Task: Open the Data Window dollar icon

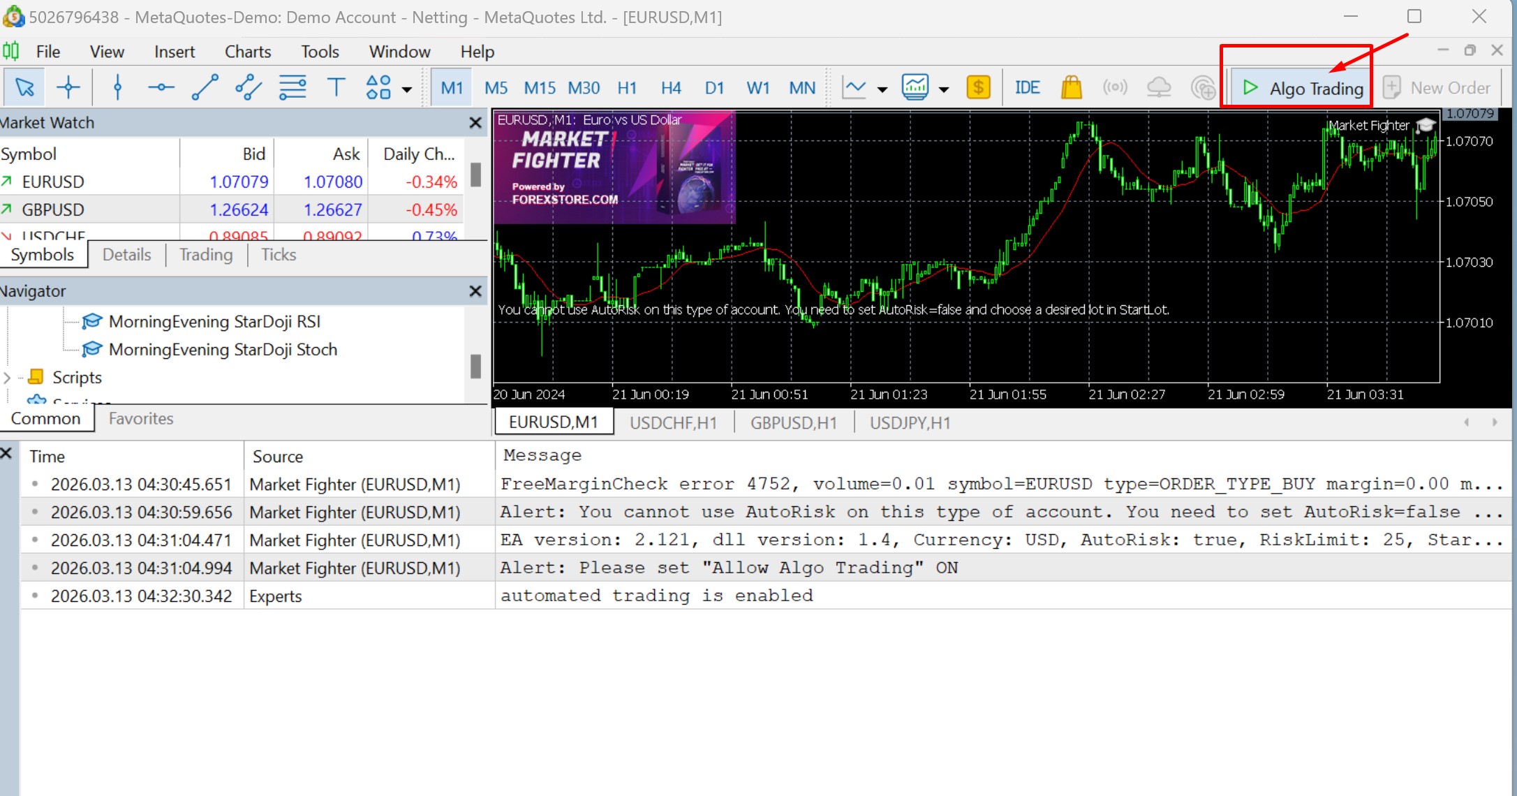Action: click(x=977, y=87)
